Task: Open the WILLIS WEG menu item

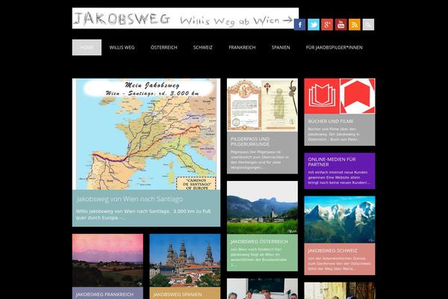Action: [x=122, y=48]
